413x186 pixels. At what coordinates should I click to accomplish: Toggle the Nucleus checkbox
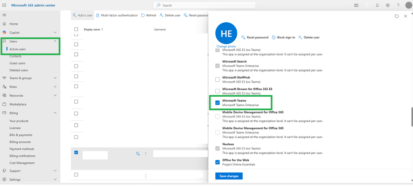pyautogui.click(x=217, y=149)
